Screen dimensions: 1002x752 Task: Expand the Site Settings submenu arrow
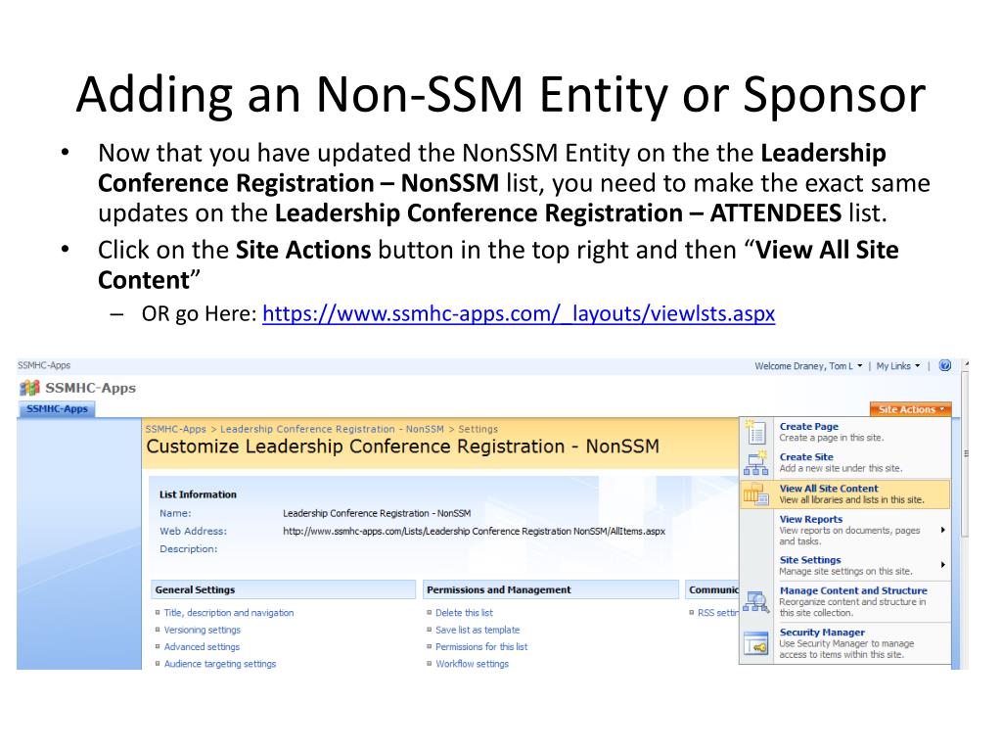point(943,565)
